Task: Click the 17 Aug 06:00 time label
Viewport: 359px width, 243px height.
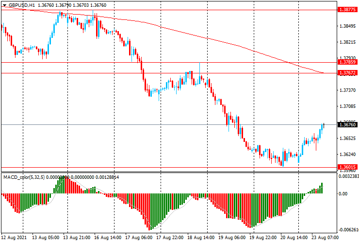Action: click(139, 237)
